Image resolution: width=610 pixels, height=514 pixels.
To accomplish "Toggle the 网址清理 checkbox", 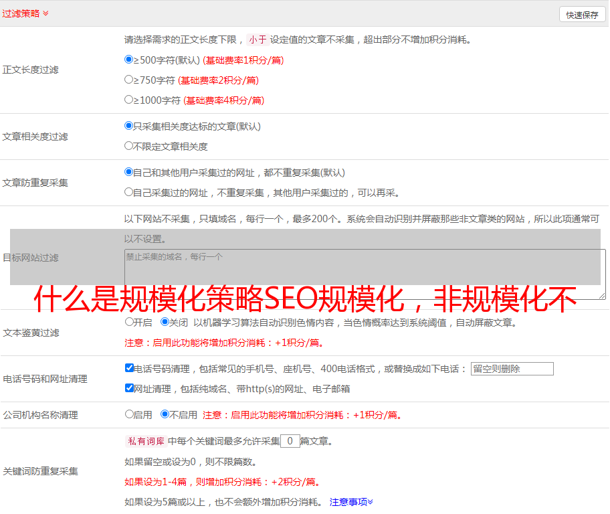I will (x=129, y=388).
